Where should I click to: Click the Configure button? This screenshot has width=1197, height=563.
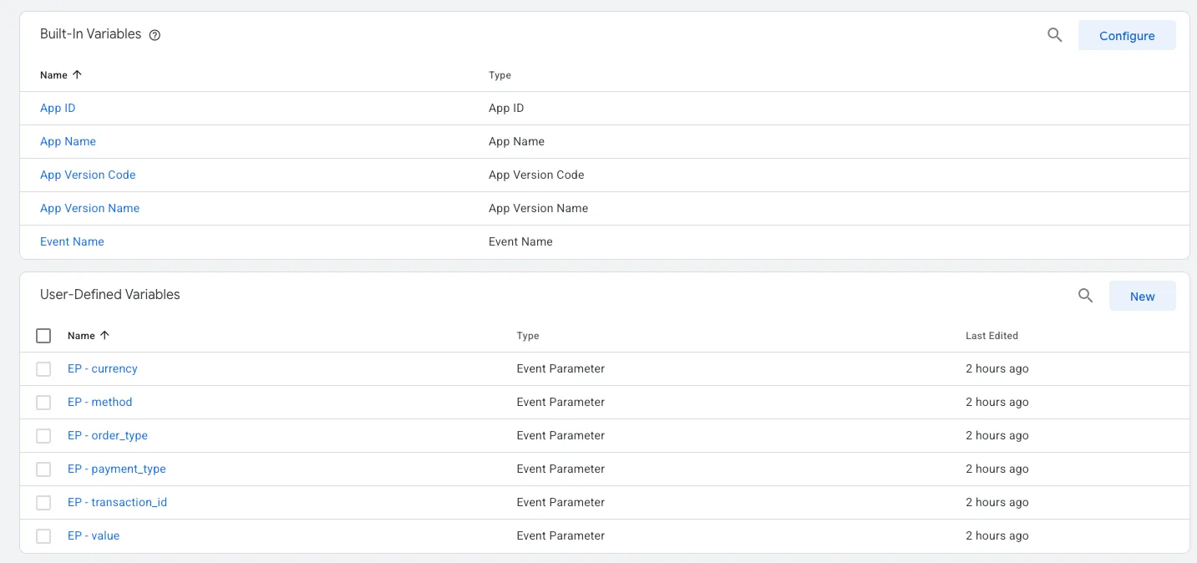[x=1127, y=36]
